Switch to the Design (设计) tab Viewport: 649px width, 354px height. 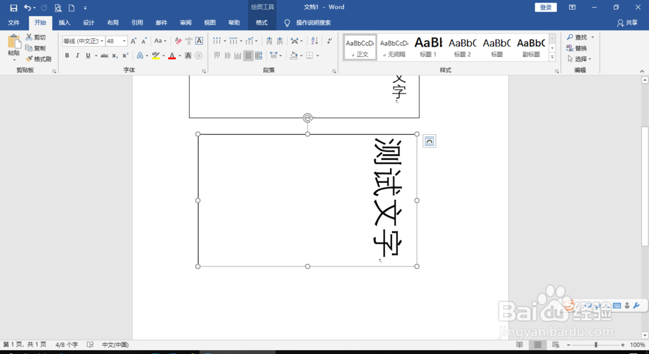88,23
